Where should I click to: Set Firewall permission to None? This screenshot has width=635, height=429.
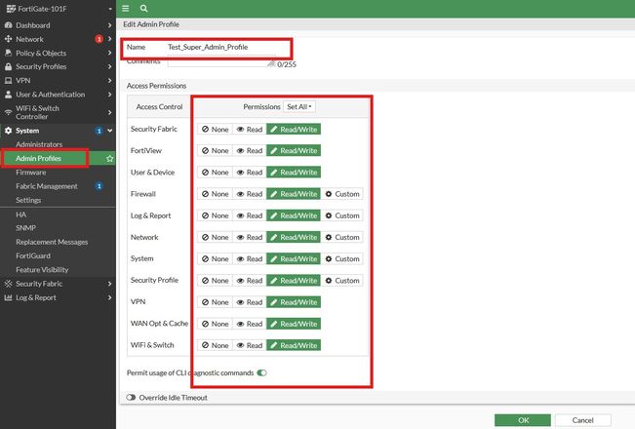click(x=215, y=194)
